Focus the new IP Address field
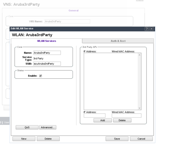Screen dimensions: 171x161 pyautogui.click(x=95, y=115)
